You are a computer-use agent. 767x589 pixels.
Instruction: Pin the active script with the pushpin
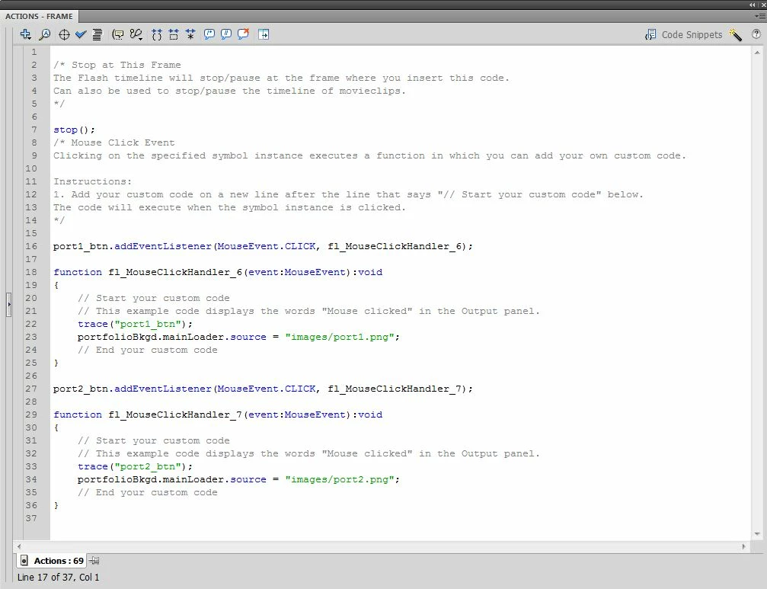click(94, 561)
